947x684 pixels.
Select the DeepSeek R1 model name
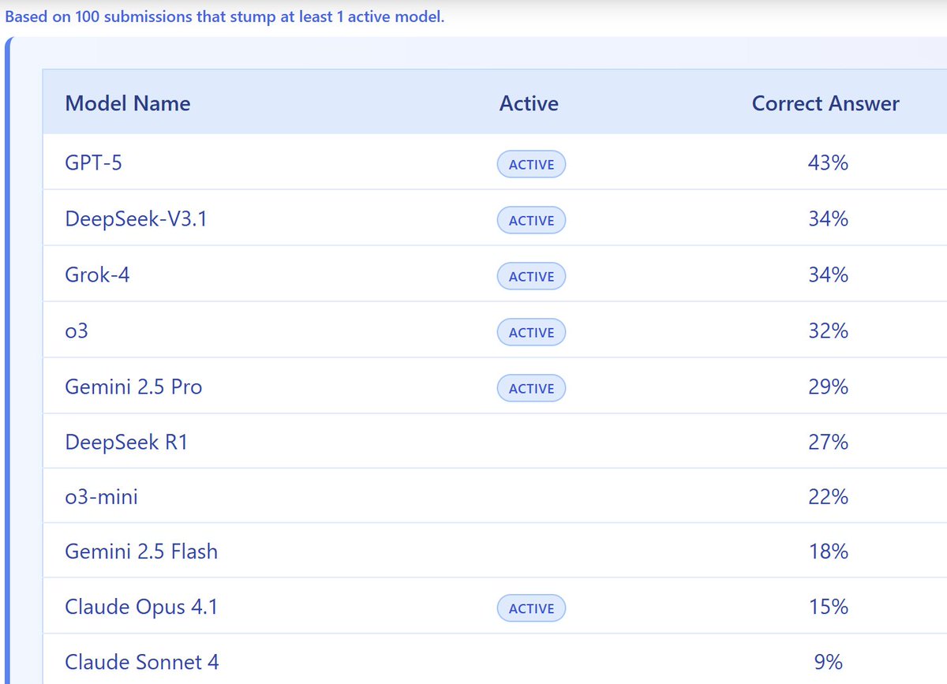coord(127,443)
